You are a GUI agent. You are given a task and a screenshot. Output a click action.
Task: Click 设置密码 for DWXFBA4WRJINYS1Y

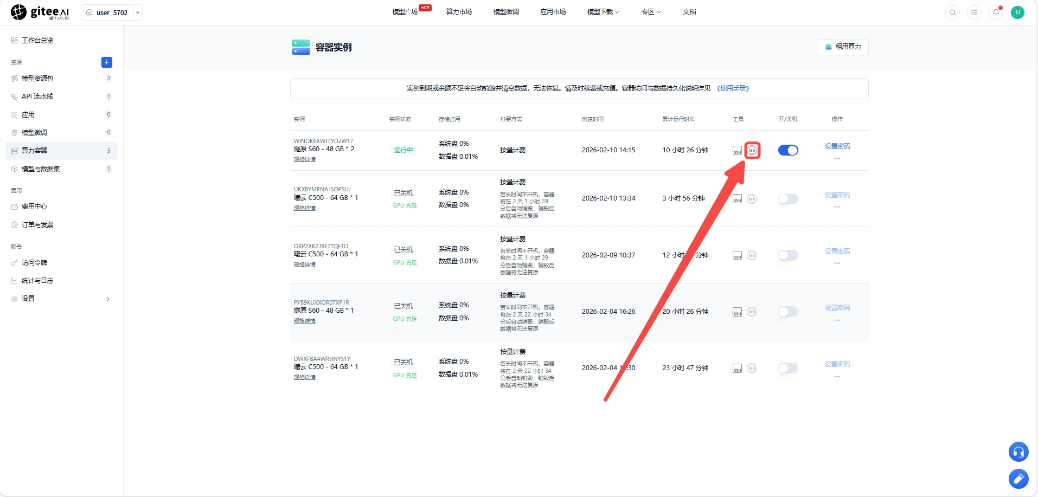coord(837,364)
